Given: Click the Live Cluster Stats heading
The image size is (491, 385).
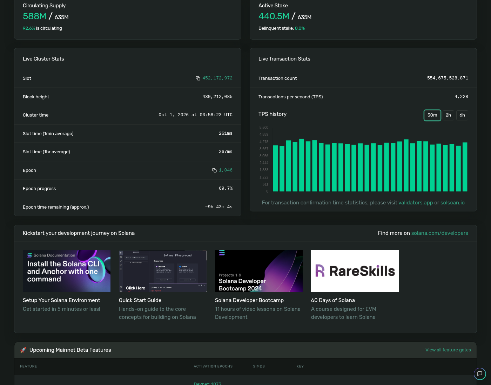Looking at the screenshot, I should tap(43, 59).
